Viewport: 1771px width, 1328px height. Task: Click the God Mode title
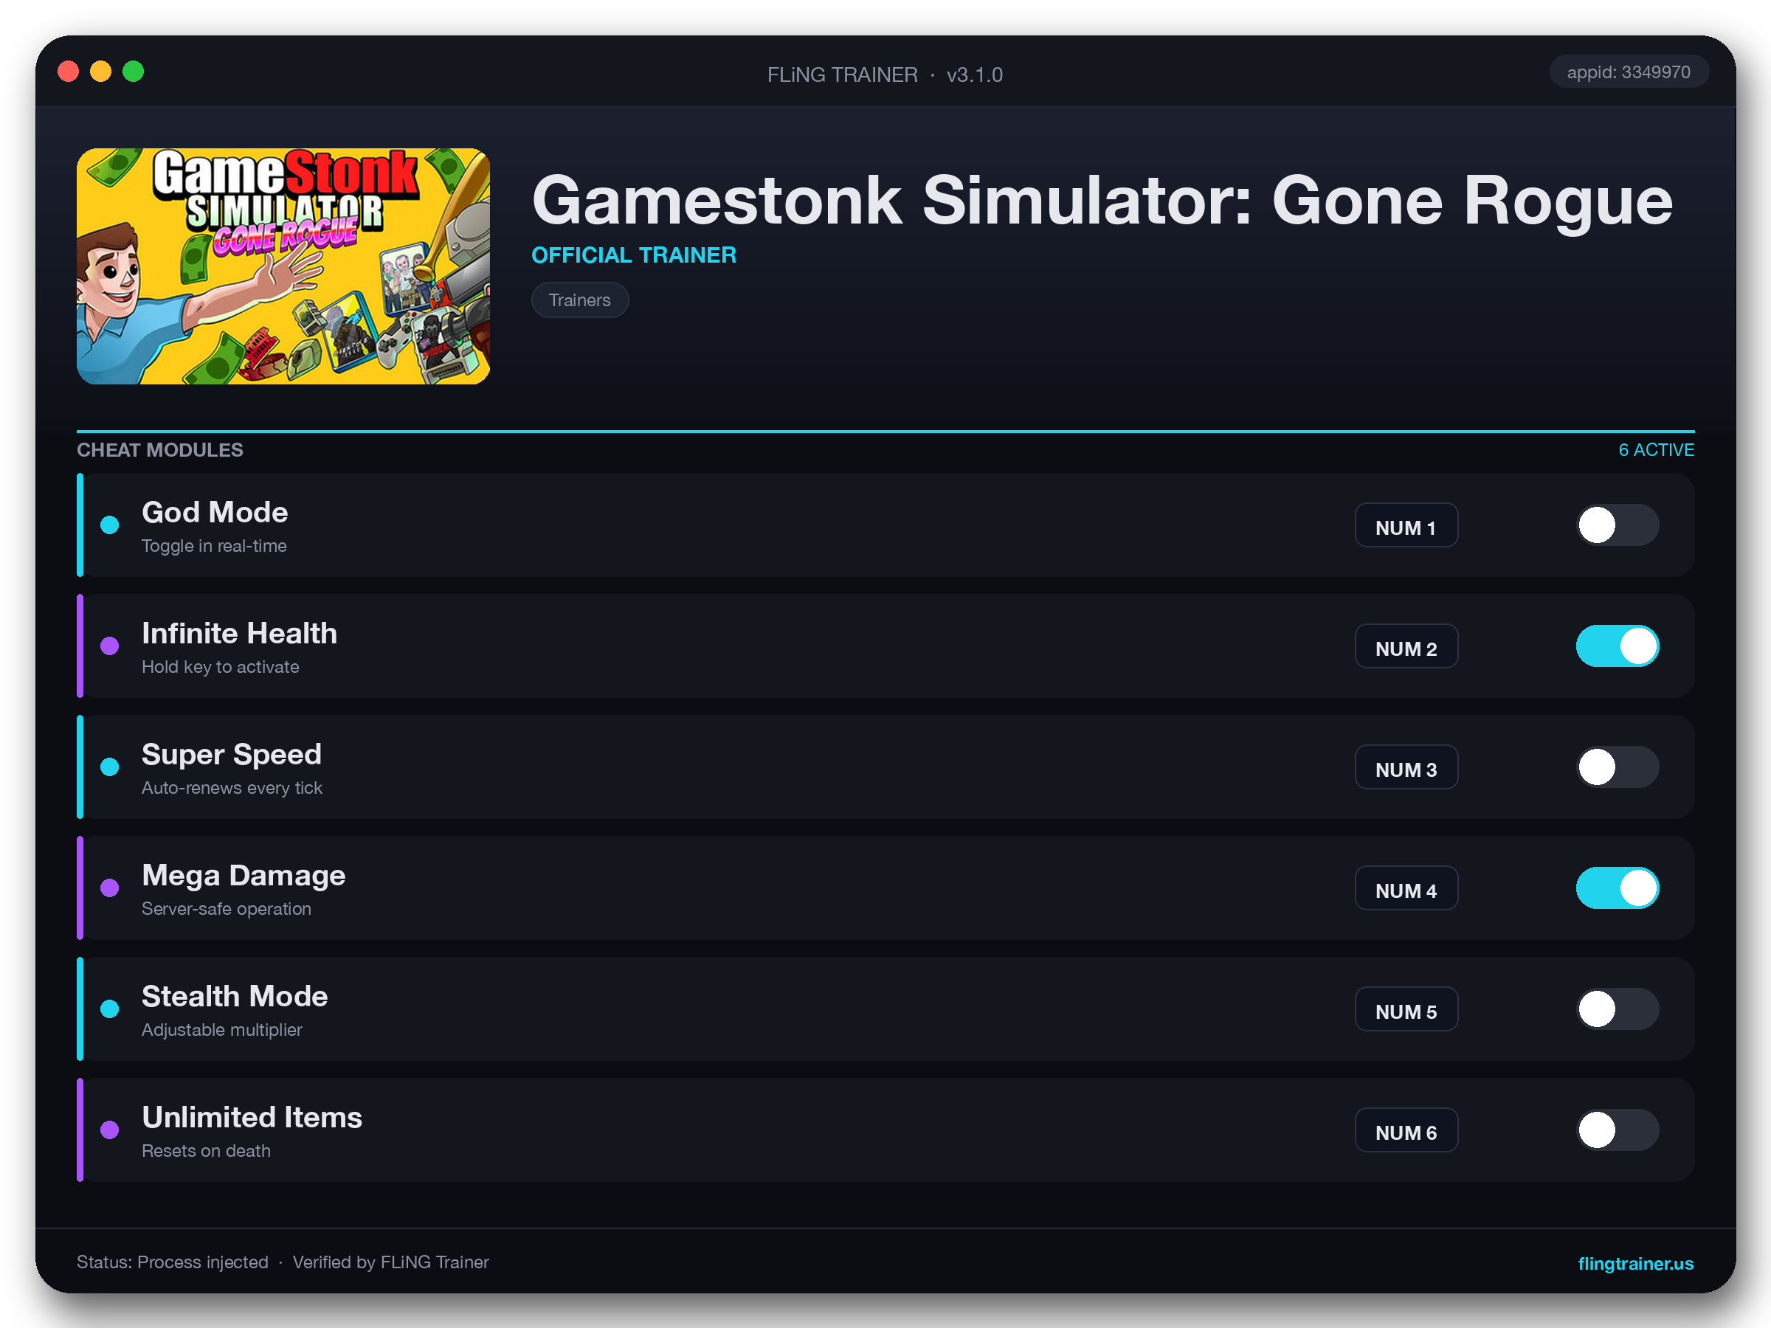215,512
